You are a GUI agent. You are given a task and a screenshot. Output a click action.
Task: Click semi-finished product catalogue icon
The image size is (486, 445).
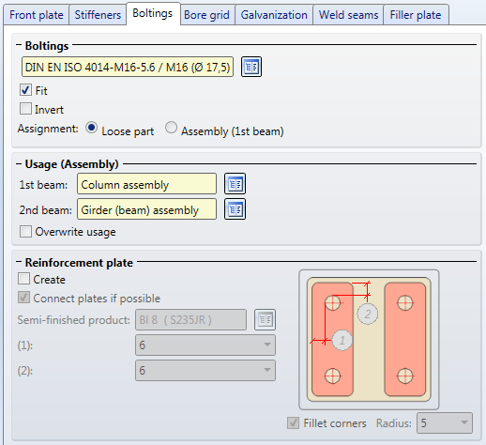pyautogui.click(x=265, y=319)
